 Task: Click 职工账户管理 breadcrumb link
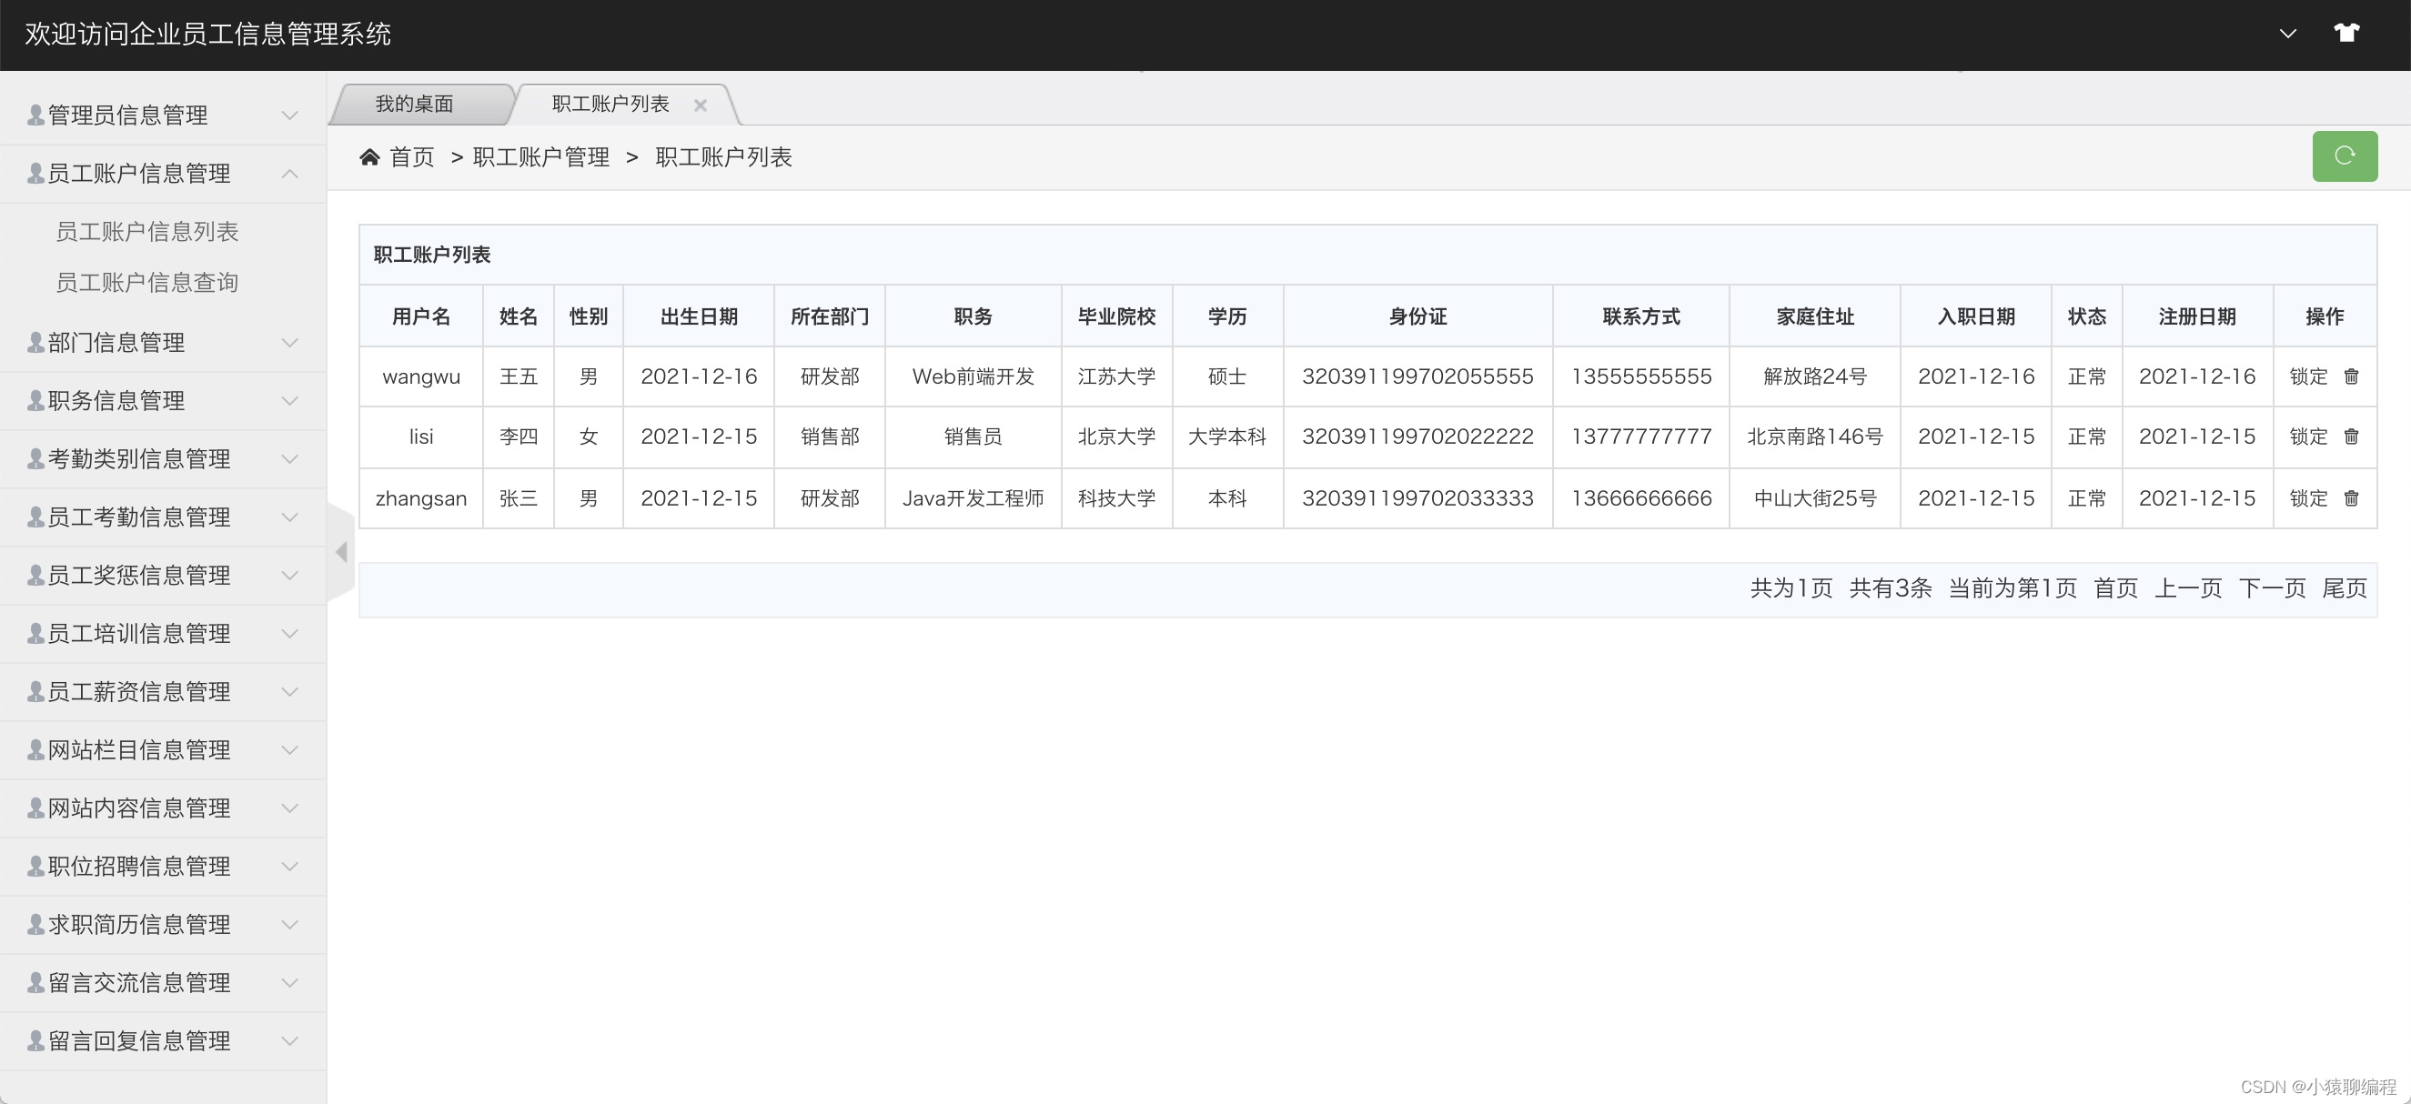541,157
